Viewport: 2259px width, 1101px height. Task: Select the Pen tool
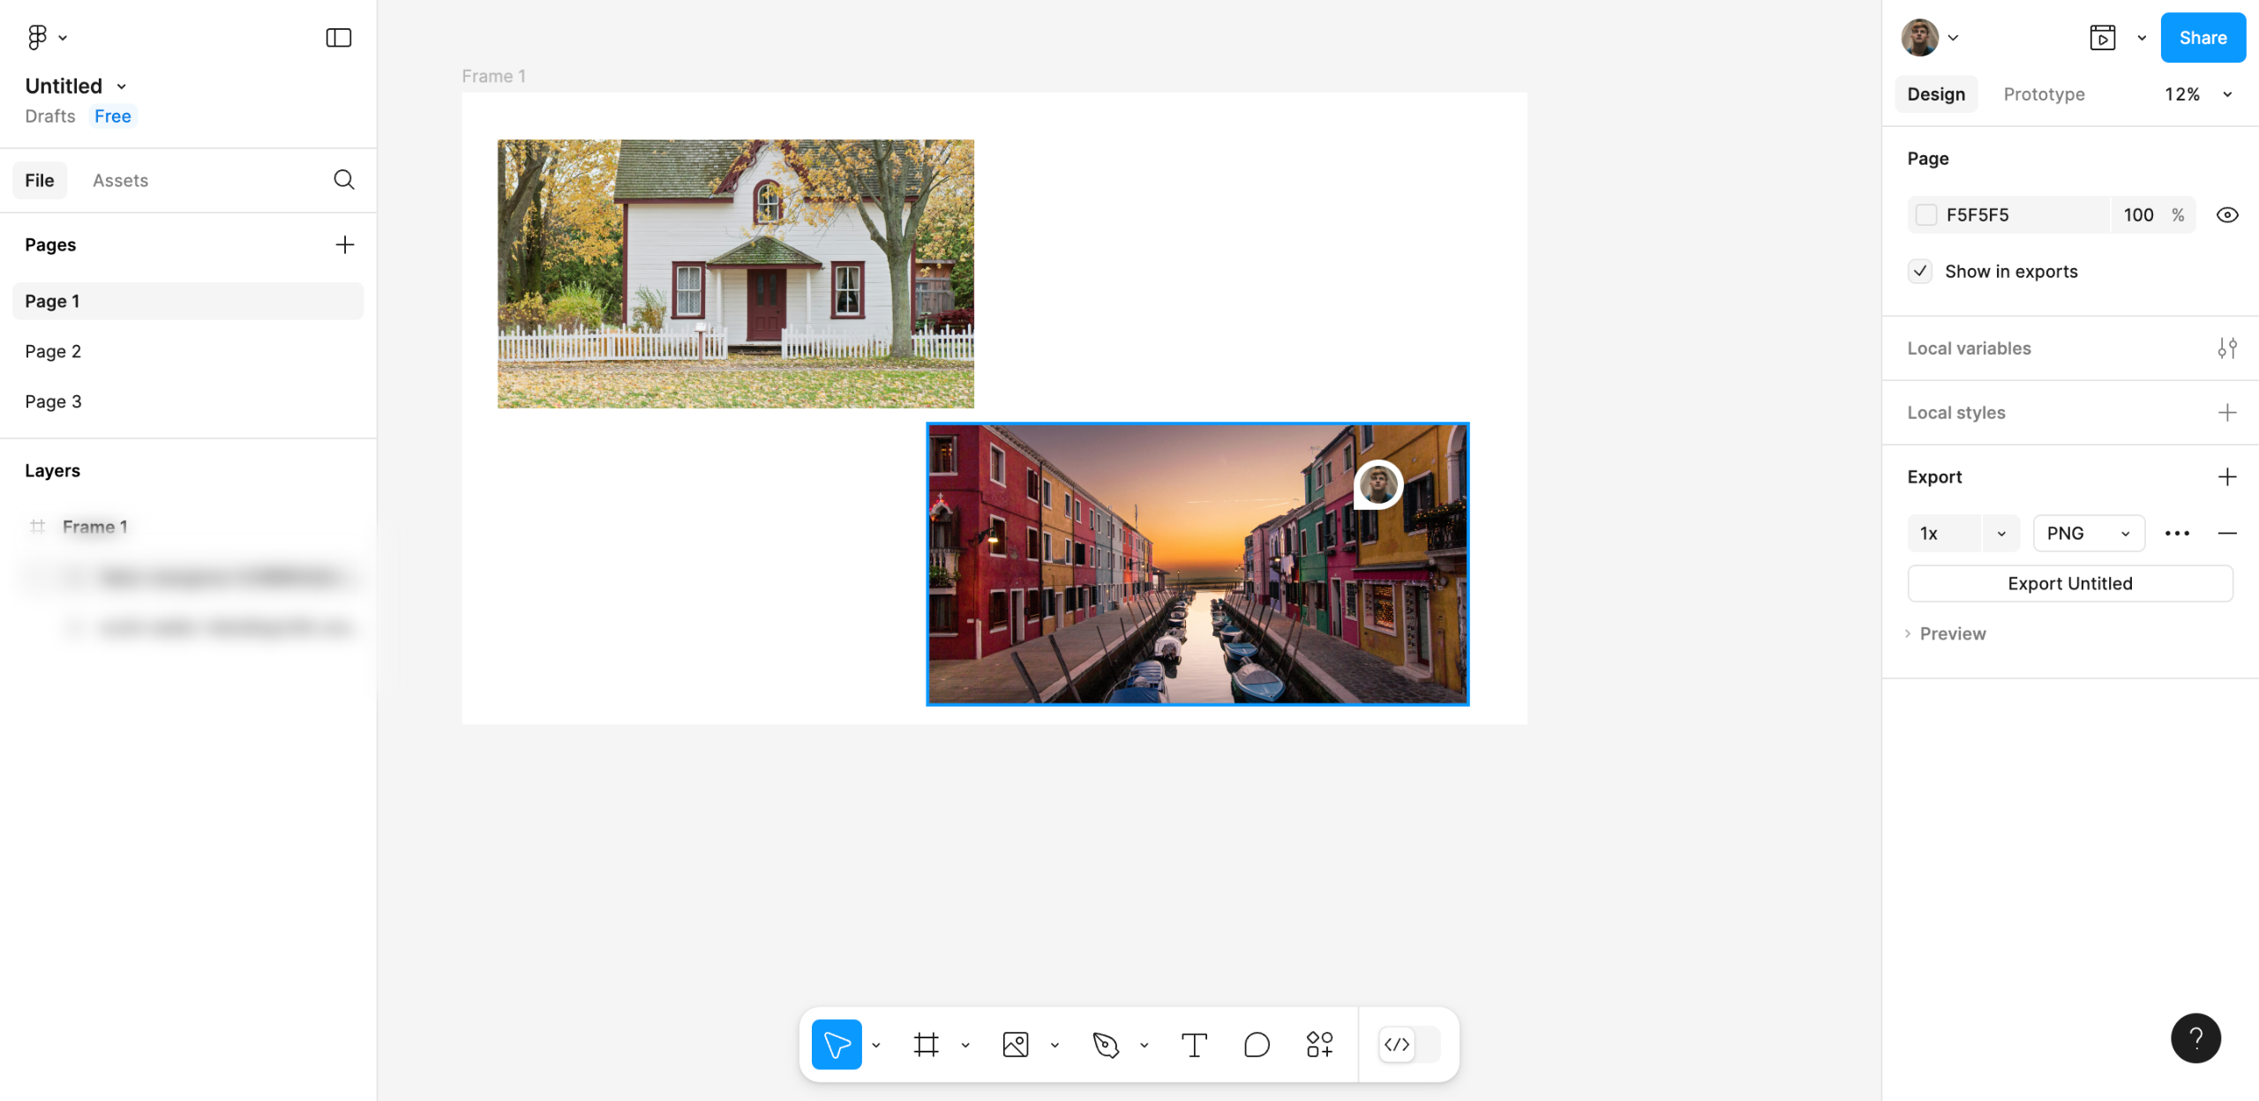tap(1105, 1045)
